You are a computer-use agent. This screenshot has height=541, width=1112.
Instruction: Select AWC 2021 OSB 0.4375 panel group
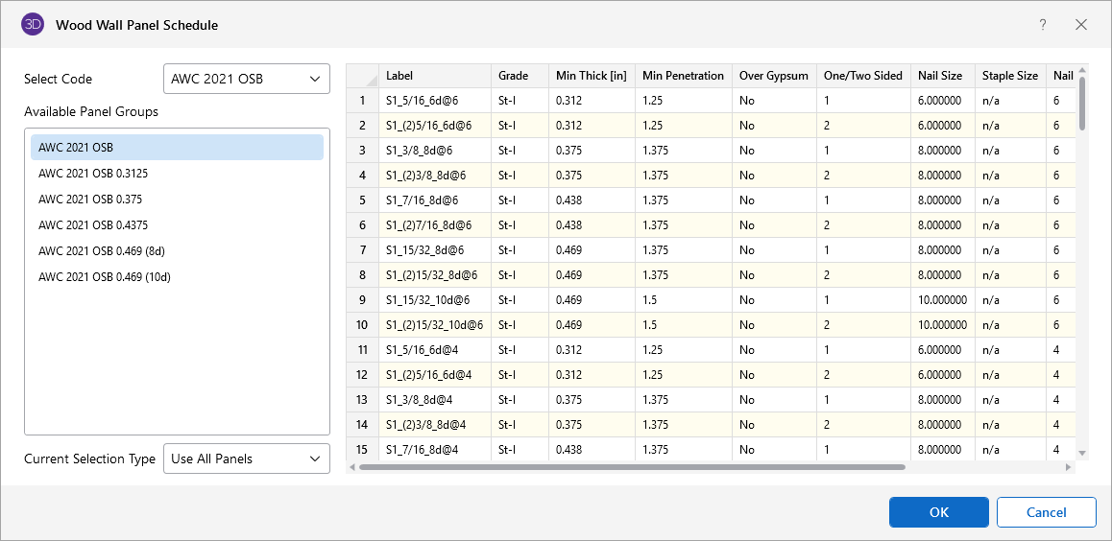[93, 225]
